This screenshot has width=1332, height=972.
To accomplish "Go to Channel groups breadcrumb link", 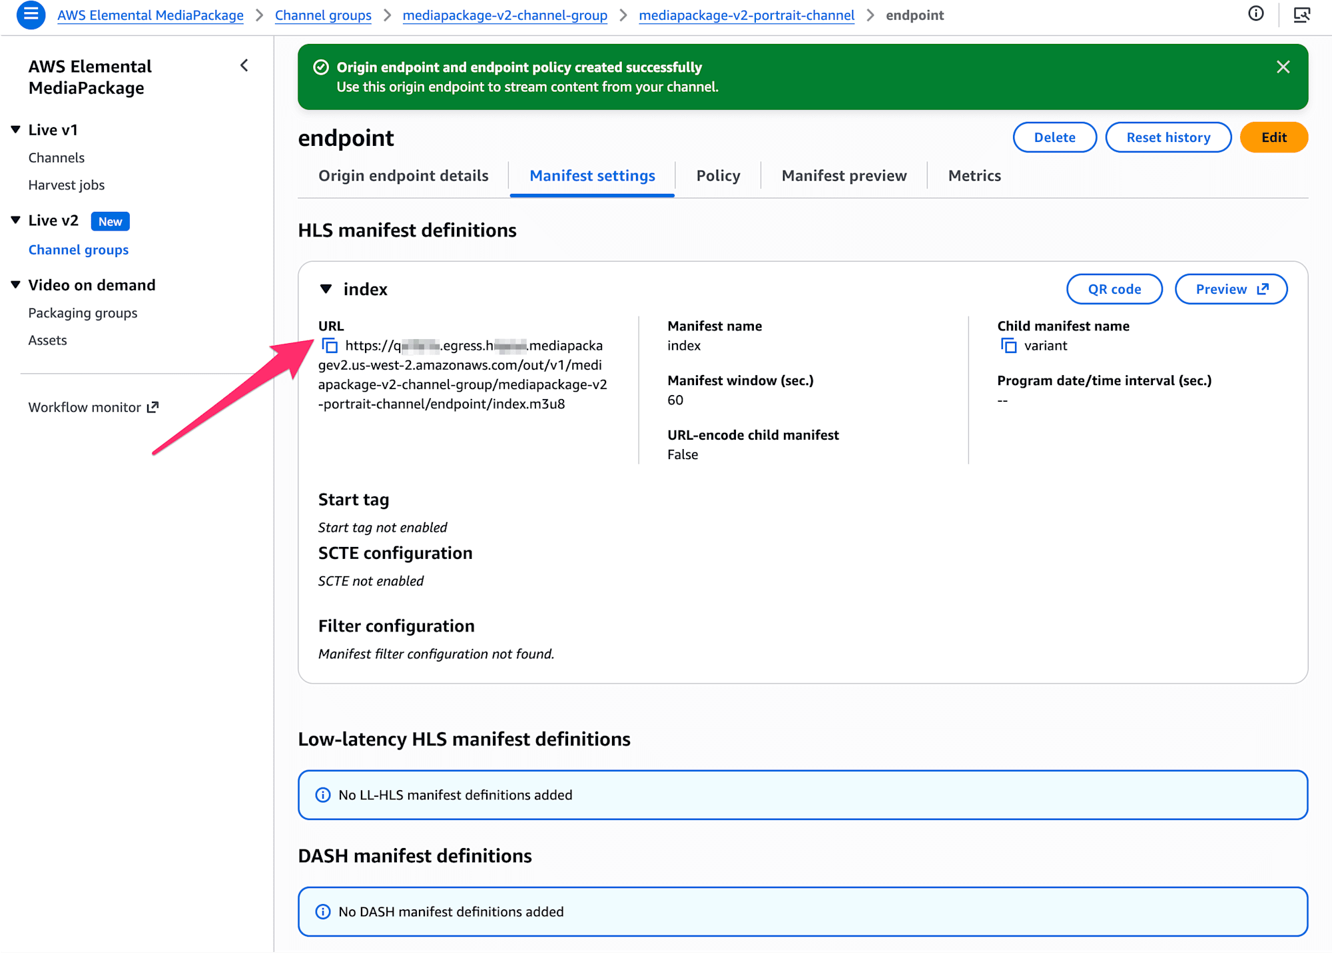I will 323,15.
